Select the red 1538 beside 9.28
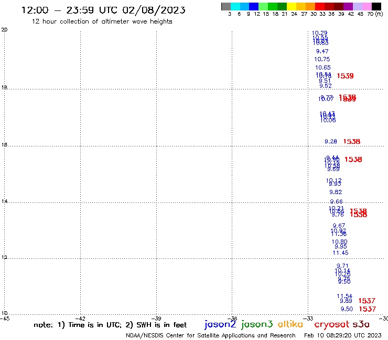The width and height of the screenshot is (388, 340). 352,141
